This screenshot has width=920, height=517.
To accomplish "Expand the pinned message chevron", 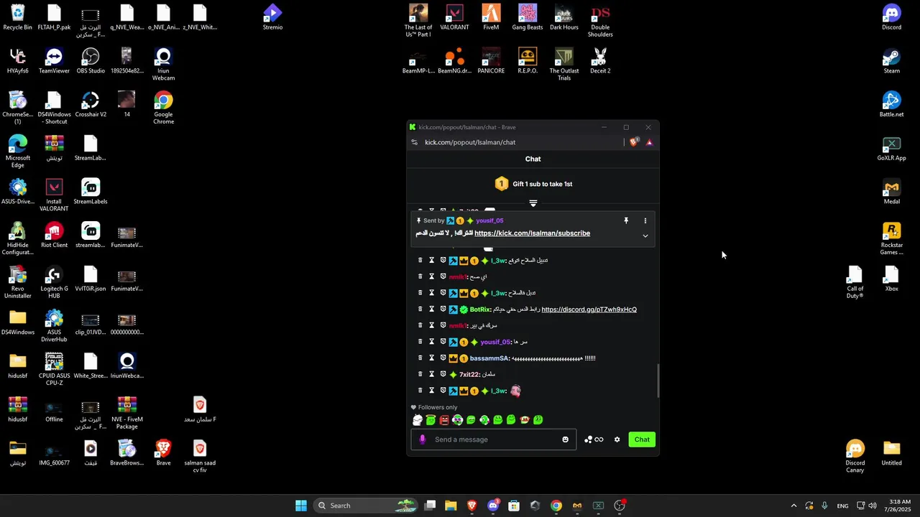I will (645, 236).
